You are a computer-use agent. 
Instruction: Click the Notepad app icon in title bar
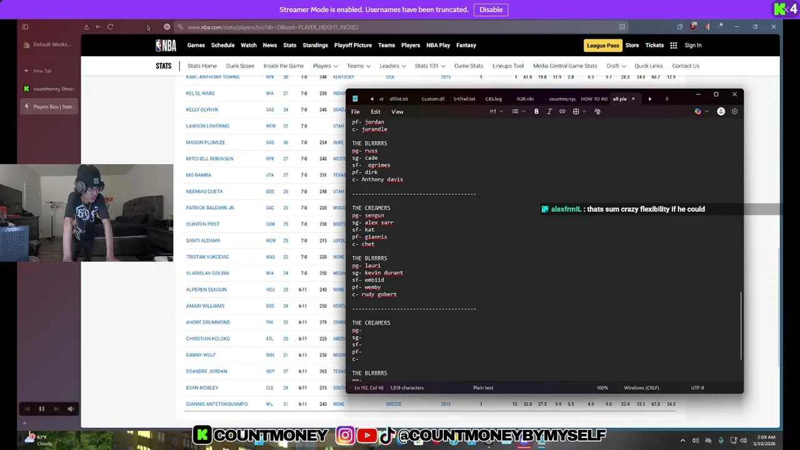click(x=355, y=99)
